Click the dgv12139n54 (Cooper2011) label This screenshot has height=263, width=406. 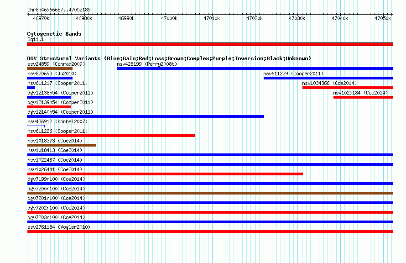[60, 102]
